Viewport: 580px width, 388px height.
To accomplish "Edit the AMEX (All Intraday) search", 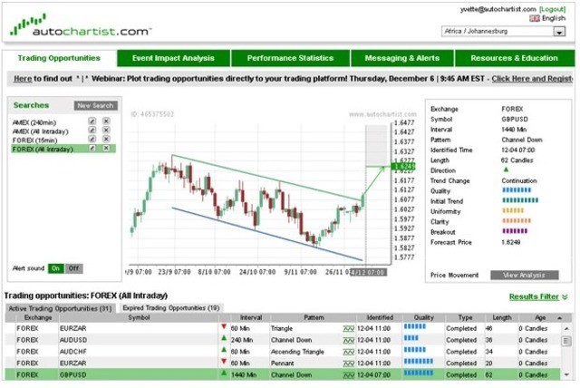I will [92, 131].
